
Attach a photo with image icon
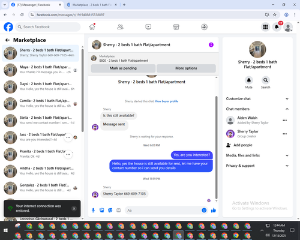[102, 210]
